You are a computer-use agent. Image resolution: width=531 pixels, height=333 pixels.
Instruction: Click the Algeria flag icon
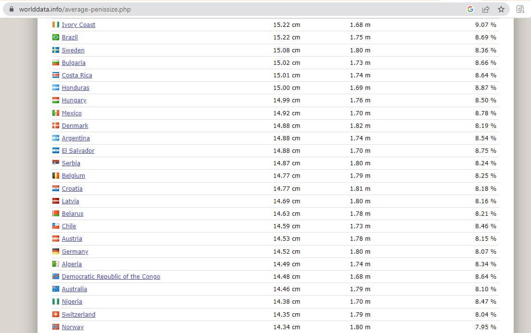[56, 264]
